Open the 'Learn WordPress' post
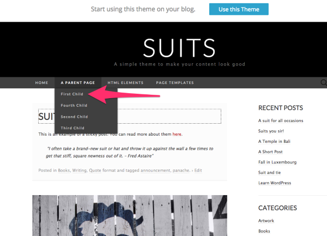Screen dimensions: 327x236 (x=275, y=183)
